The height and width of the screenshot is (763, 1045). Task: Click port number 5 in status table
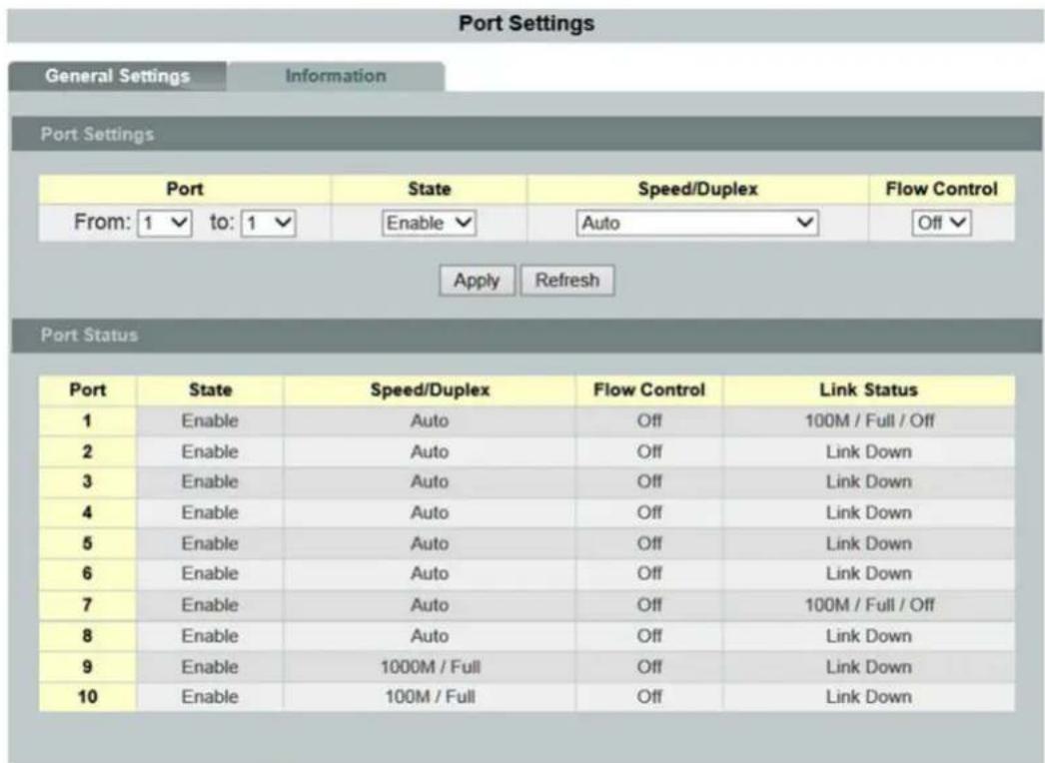tap(87, 543)
